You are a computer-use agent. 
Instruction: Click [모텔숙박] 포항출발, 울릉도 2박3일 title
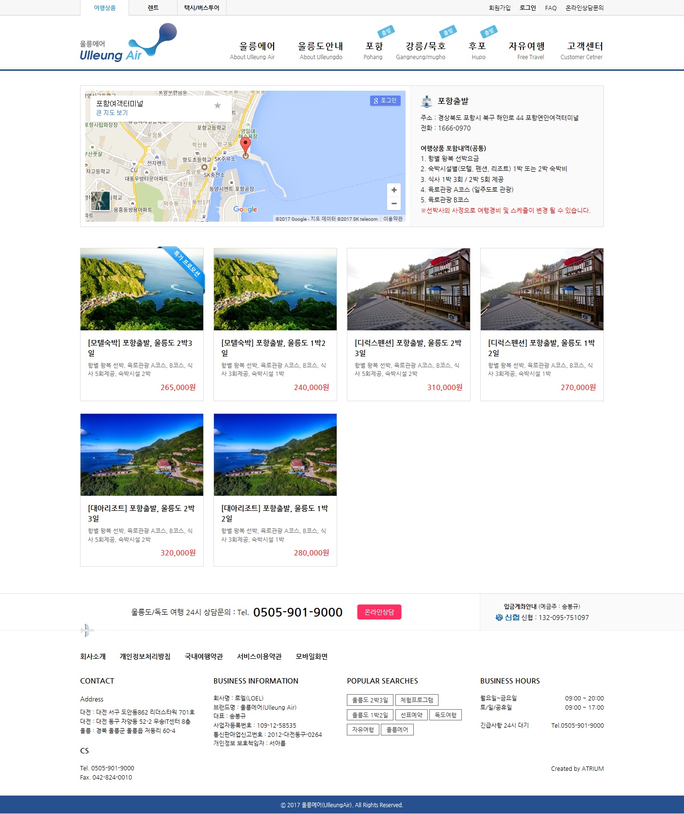(140, 348)
